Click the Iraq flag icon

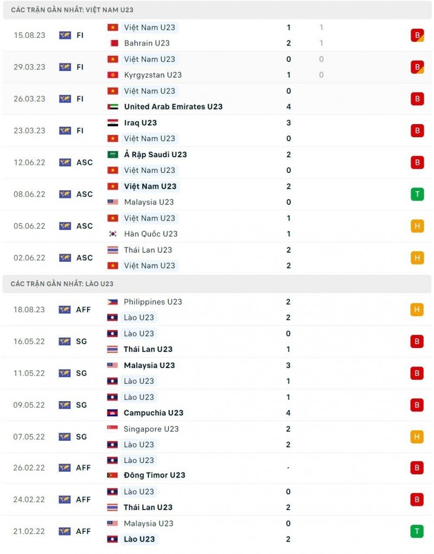[x=112, y=123]
